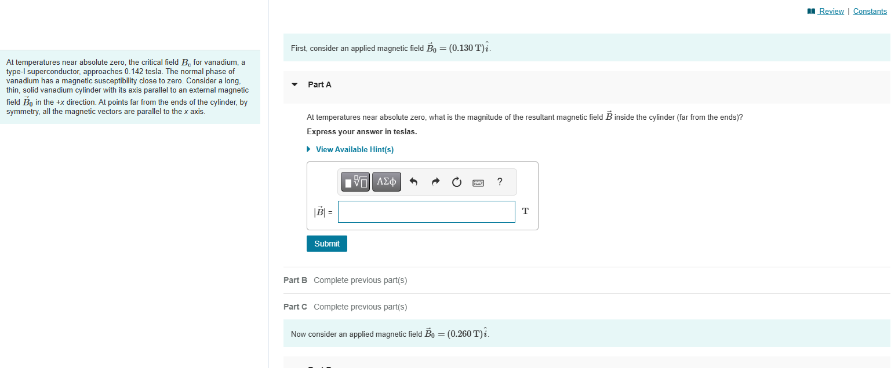Click the Review bookmark icon at top right
This screenshot has height=368, width=891.
[x=810, y=10]
